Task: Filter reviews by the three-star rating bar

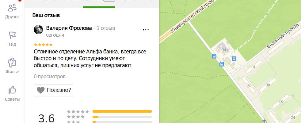Action: tap(122, 122)
